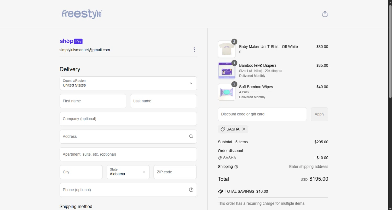Image resolution: width=392 pixels, height=210 pixels.
Task: Click the Delivery section heading
Action: (70, 69)
